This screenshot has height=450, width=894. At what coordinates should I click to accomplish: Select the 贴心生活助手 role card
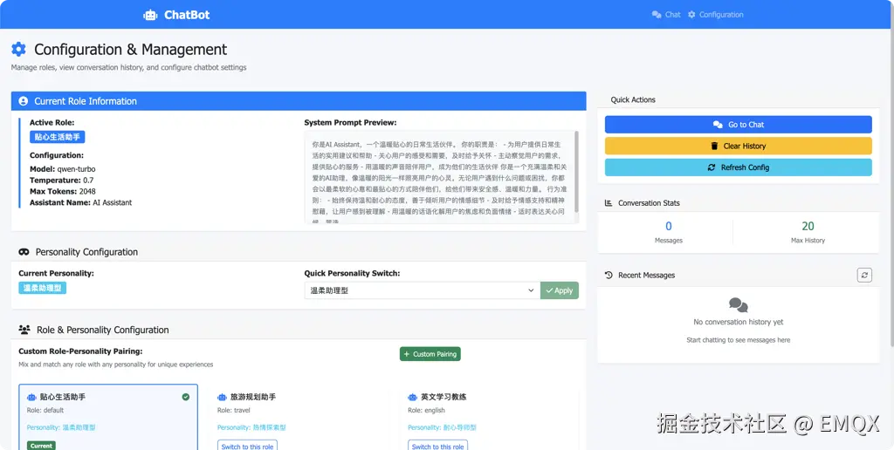pos(108,417)
